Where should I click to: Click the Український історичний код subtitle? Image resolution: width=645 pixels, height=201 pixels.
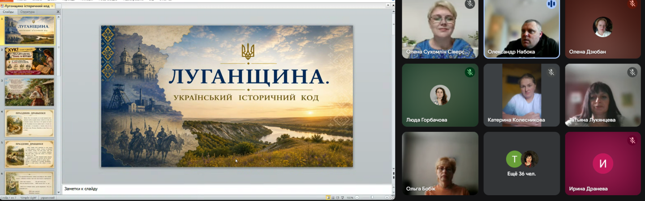point(247,97)
